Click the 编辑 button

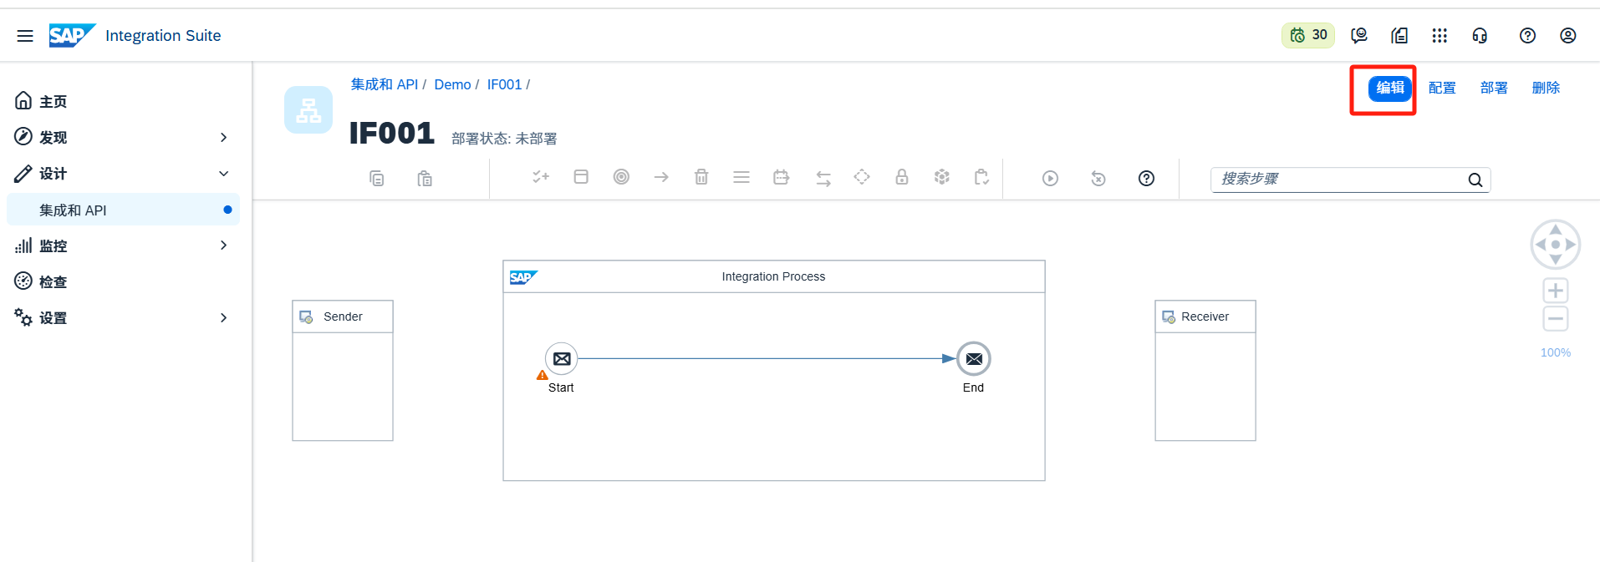[1390, 88]
